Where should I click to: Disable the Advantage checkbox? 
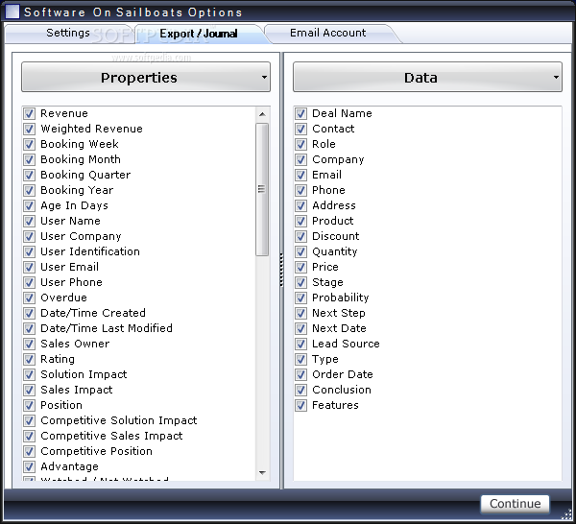[30, 466]
